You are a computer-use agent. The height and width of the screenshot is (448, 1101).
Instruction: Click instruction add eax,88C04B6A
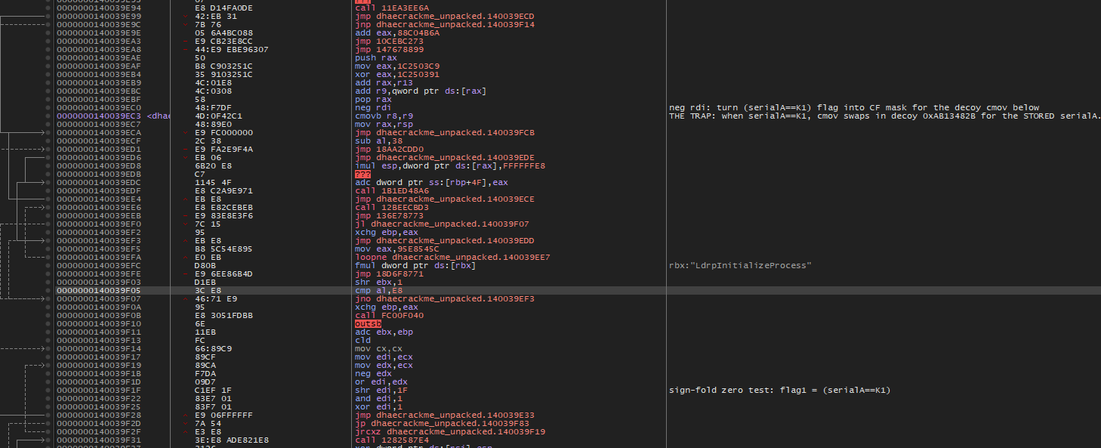pyautogui.click(x=397, y=32)
